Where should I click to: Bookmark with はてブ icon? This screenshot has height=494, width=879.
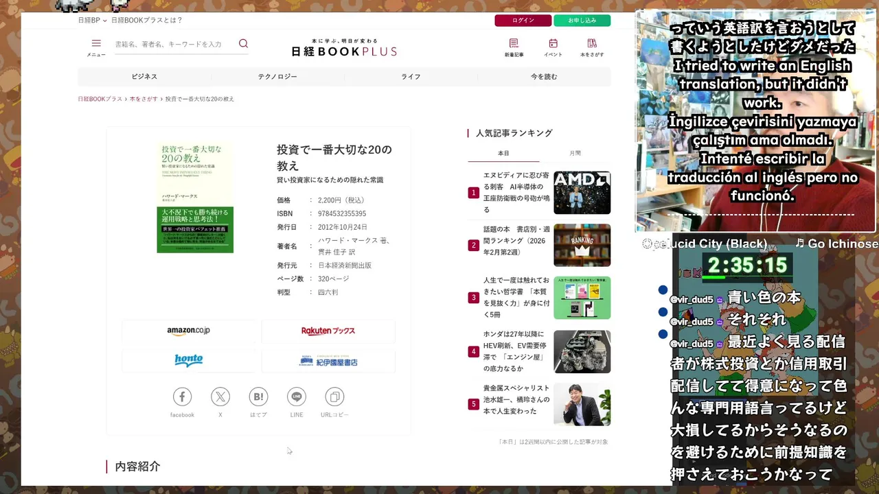(x=258, y=397)
